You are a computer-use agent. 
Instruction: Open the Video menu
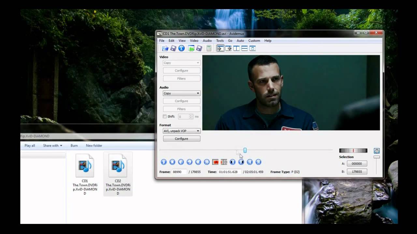[x=194, y=41]
